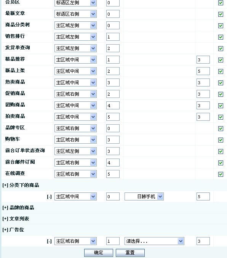The image size is (227, 258).
Task: Expand the 分类下的商品 [+] section
Action: pos(5,185)
